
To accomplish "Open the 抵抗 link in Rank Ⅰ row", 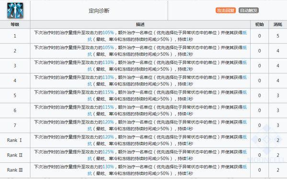I will click(244, 137).
